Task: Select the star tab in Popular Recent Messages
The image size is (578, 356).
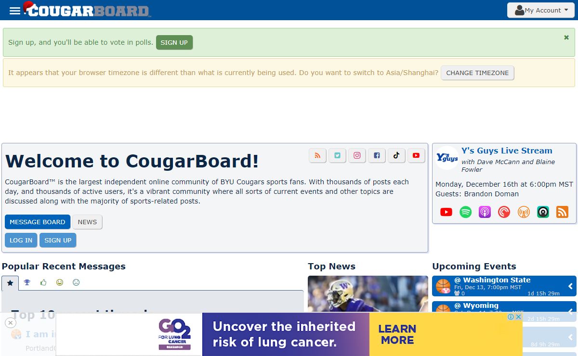Action: click(10, 283)
